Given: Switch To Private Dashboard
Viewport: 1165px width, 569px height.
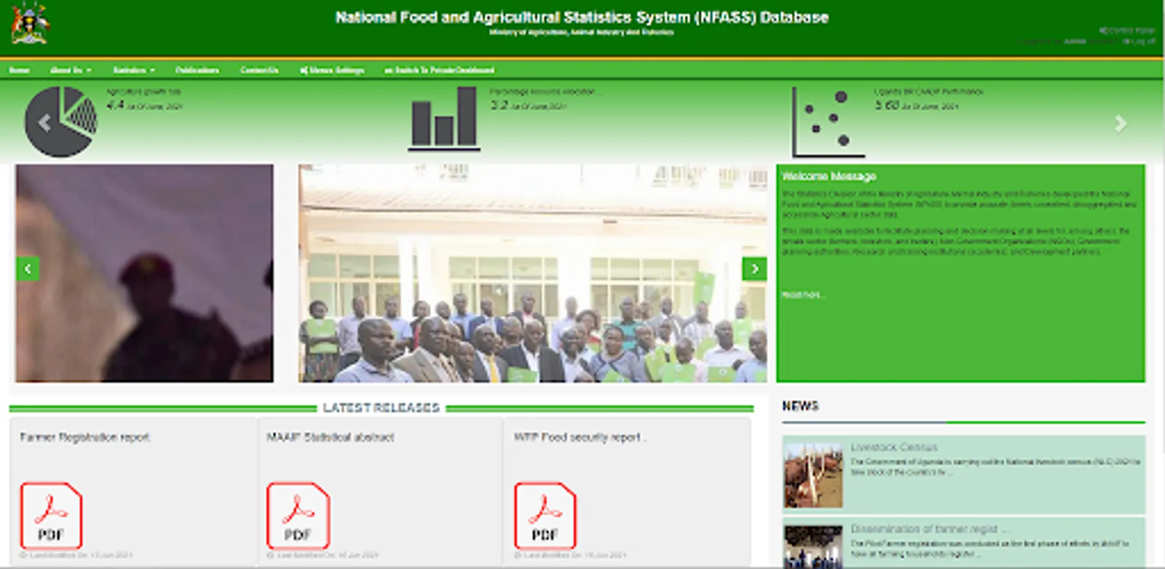Looking at the screenshot, I should point(439,70).
